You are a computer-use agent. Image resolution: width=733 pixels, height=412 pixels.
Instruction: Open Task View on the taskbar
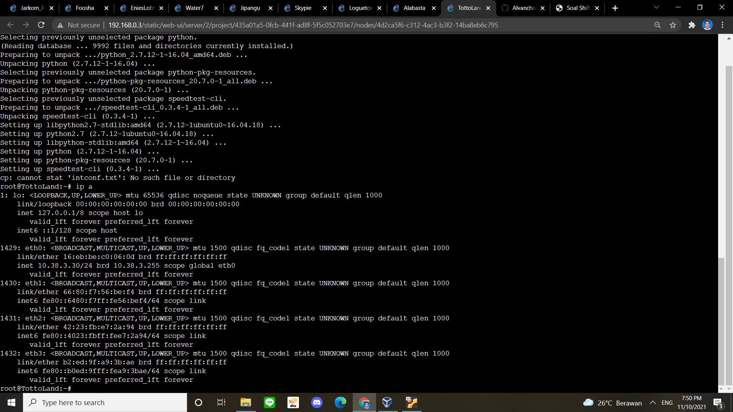click(221, 402)
